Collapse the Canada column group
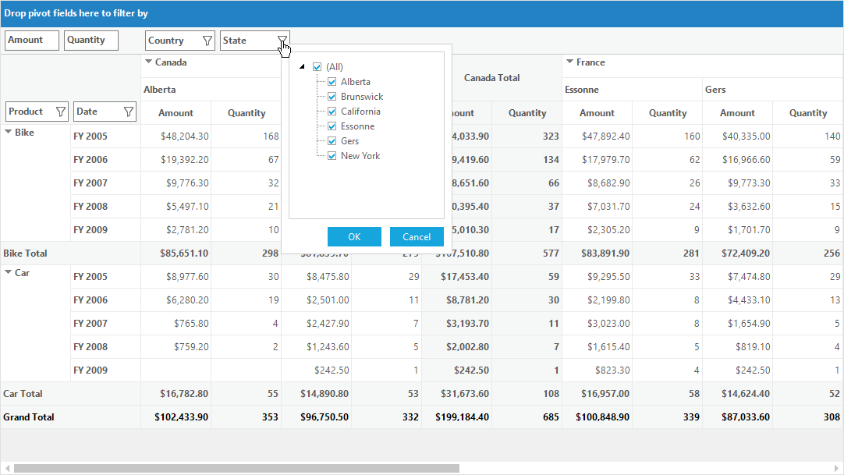Screen dimensions: 844x475 148,62
